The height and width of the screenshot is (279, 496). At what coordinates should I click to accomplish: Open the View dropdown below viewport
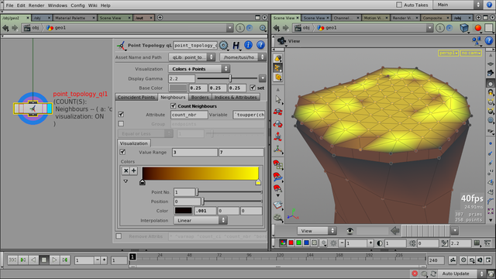click(x=317, y=231)
